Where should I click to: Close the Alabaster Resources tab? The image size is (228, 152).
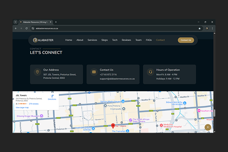(51, 22)
